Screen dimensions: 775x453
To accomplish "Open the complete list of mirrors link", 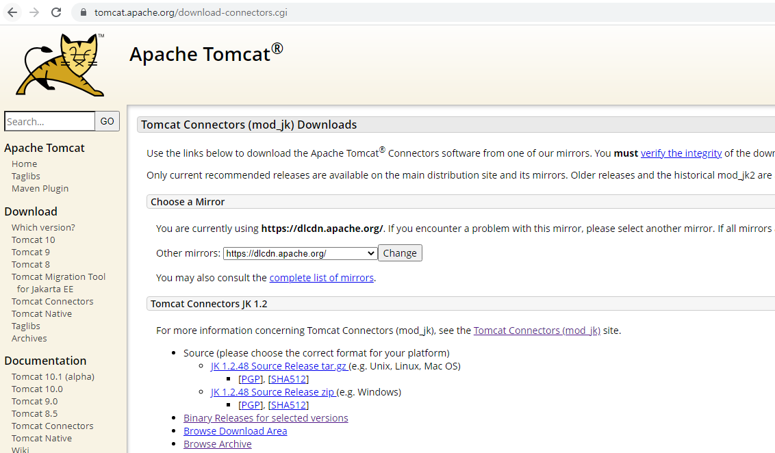I will pyautogui.click(x=321, y=278).
